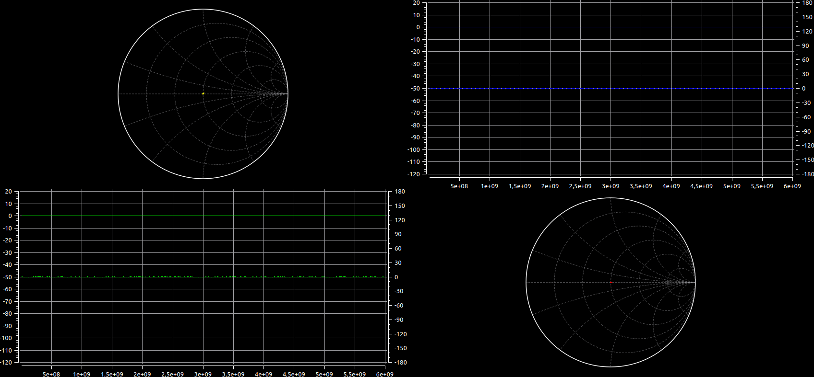Click '5e+09' on the blue-trace plot's frequency axis
The width and height of the screenshot is (814, 377).
pyautogui.click(x=732, y=186)
